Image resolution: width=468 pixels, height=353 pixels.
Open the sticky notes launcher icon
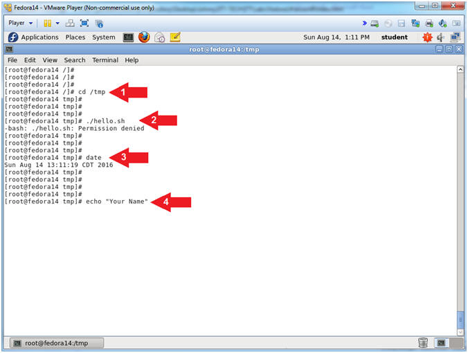[175, 37]
